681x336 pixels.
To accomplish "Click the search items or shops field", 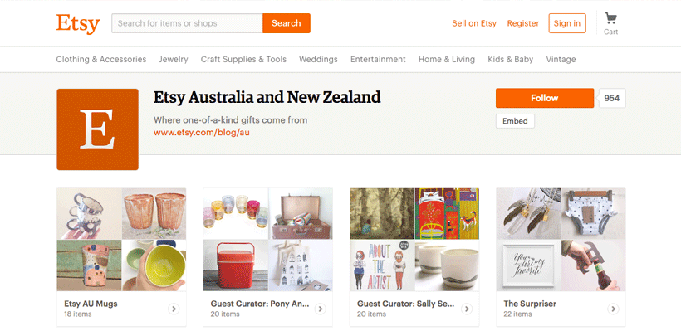I will 187,23.
